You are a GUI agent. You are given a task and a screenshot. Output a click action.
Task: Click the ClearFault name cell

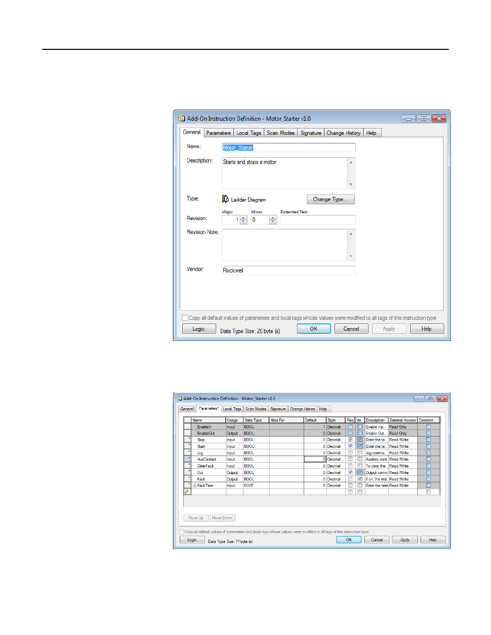tap(208, 466)
